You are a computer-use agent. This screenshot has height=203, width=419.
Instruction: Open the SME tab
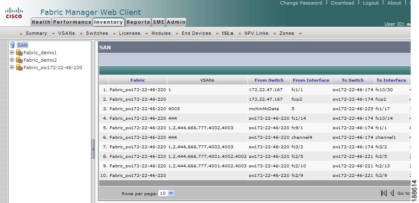[x=159, y=22]
